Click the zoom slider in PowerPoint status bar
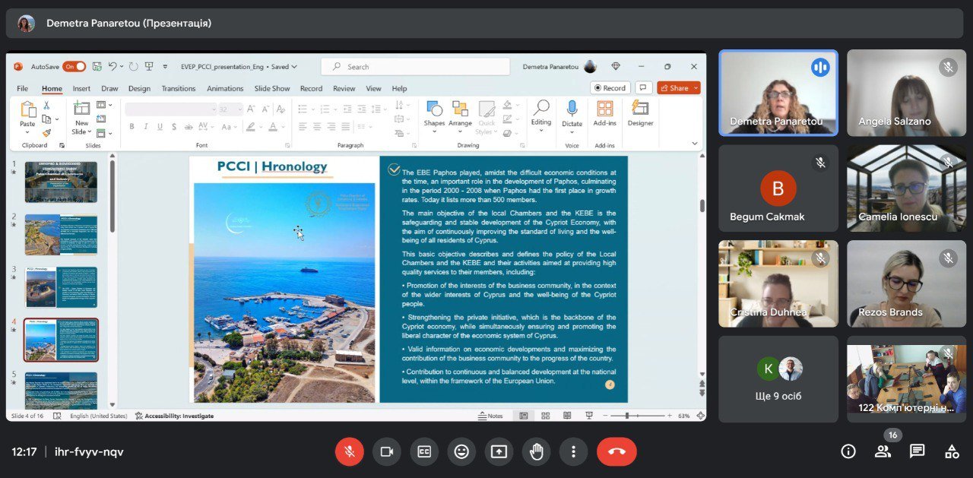973x478 pixels. pos(639,416)
